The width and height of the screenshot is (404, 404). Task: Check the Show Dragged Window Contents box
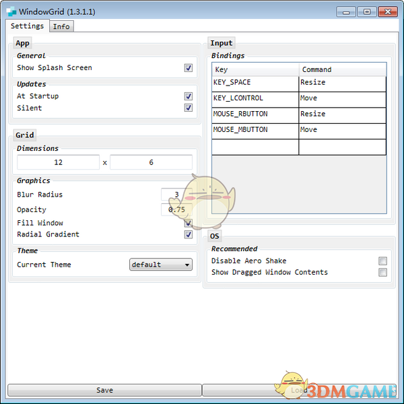(382, 272)
